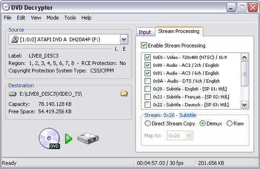Click the green play arrow
260x169 pixels.
pos(69,139)
